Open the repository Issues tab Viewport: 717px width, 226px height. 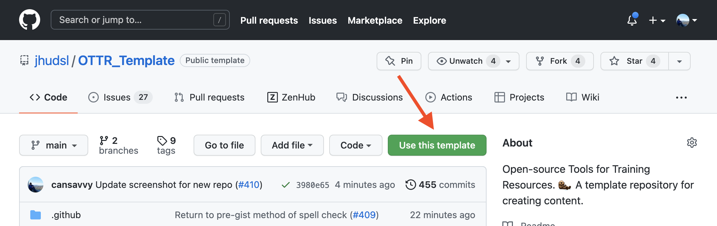pos(120,97)
